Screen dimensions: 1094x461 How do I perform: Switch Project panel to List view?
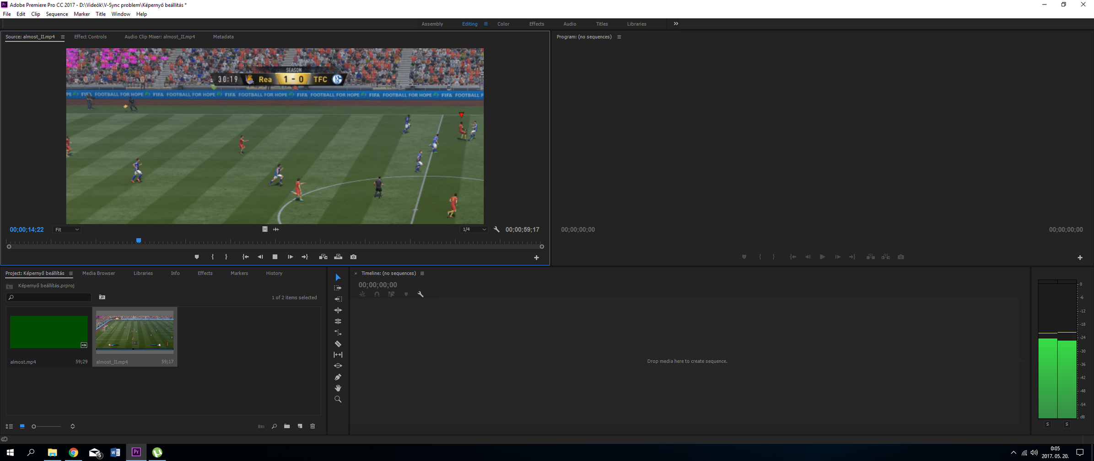[9, 426]
